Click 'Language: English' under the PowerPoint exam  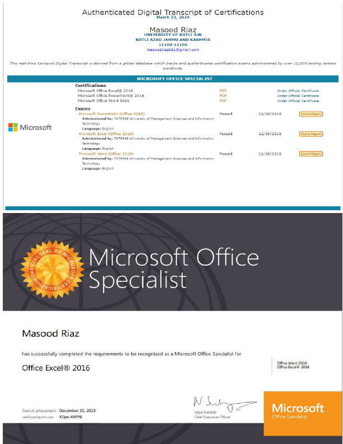coord(98,128)
